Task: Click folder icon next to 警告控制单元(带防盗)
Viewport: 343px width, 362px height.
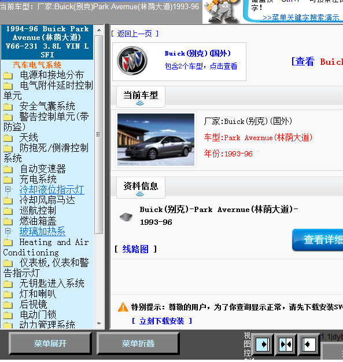Action: (x=8, y=117)
